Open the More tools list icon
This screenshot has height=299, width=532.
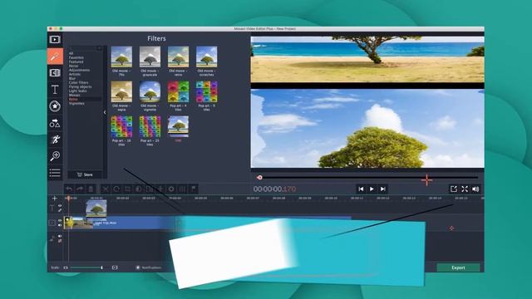coord(55,173)
